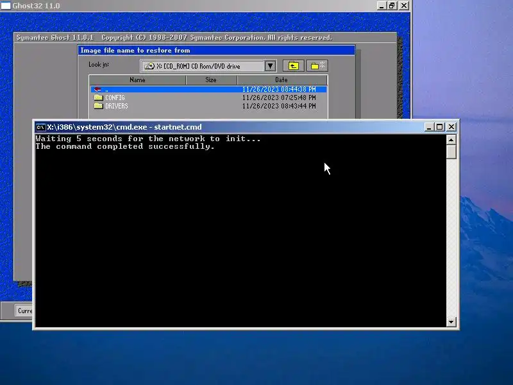Click the DRIVERS date 08:43:44 PM
This screenshot has height=385, width=513.
279,106
